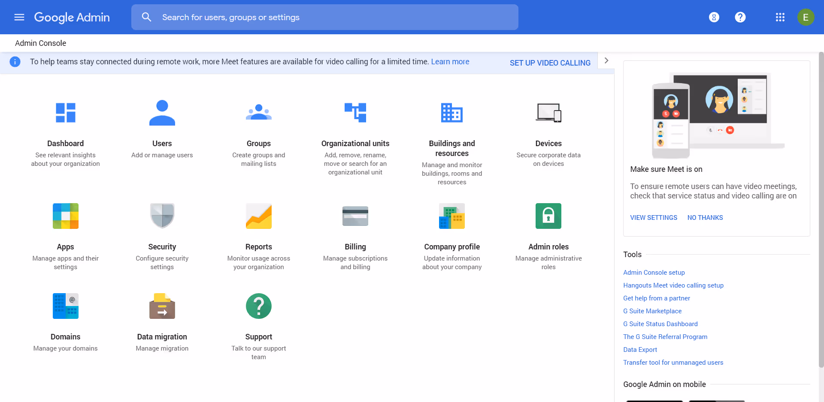Image resolution: width=824 pixels, height=402 pixels.
Task: Click the Company profile title text
Action: (x=452, y=247)
